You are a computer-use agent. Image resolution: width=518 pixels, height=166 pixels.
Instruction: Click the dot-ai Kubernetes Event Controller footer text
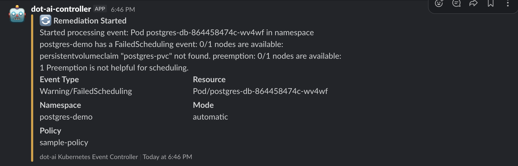tap(89, 157)
